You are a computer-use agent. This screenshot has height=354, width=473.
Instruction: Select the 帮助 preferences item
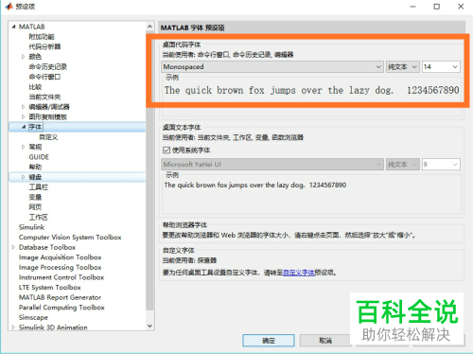35,167
